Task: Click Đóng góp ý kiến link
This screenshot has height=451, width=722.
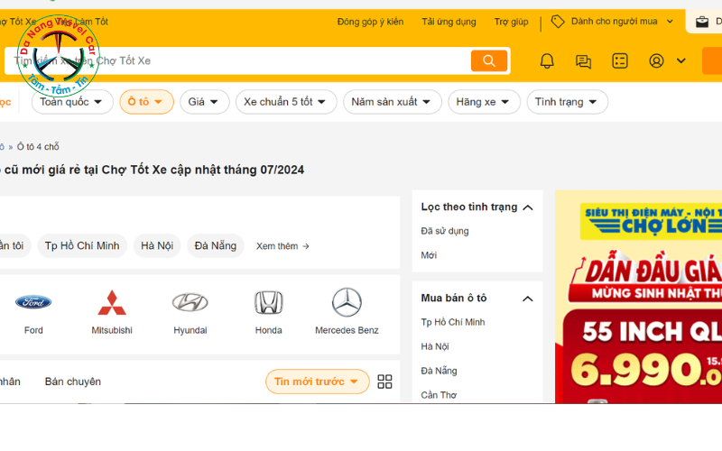Action: [370, 22]
